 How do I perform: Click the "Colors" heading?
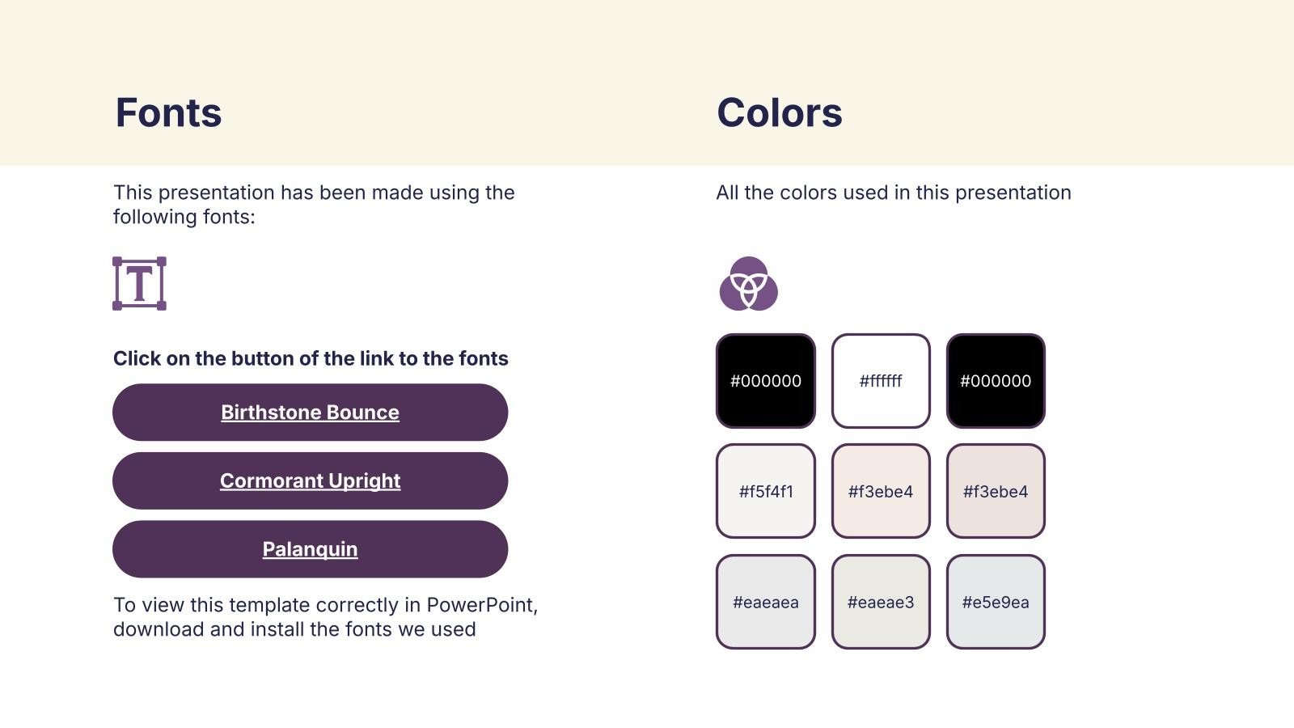(x=780, y=112)
